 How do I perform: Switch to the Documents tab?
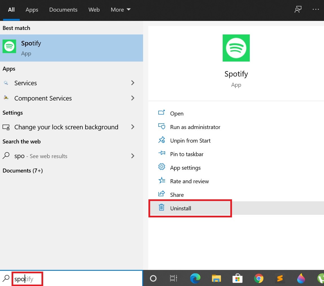pos(63,10)
